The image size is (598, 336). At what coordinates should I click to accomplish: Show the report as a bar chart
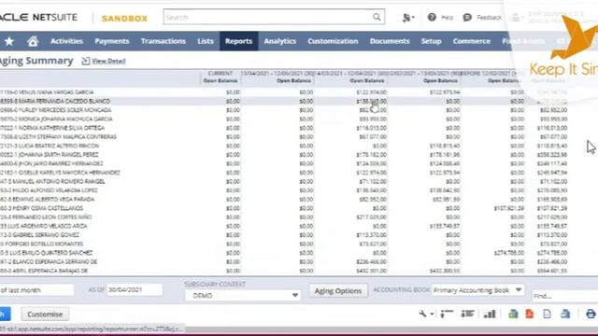click(x=490, y=314)
